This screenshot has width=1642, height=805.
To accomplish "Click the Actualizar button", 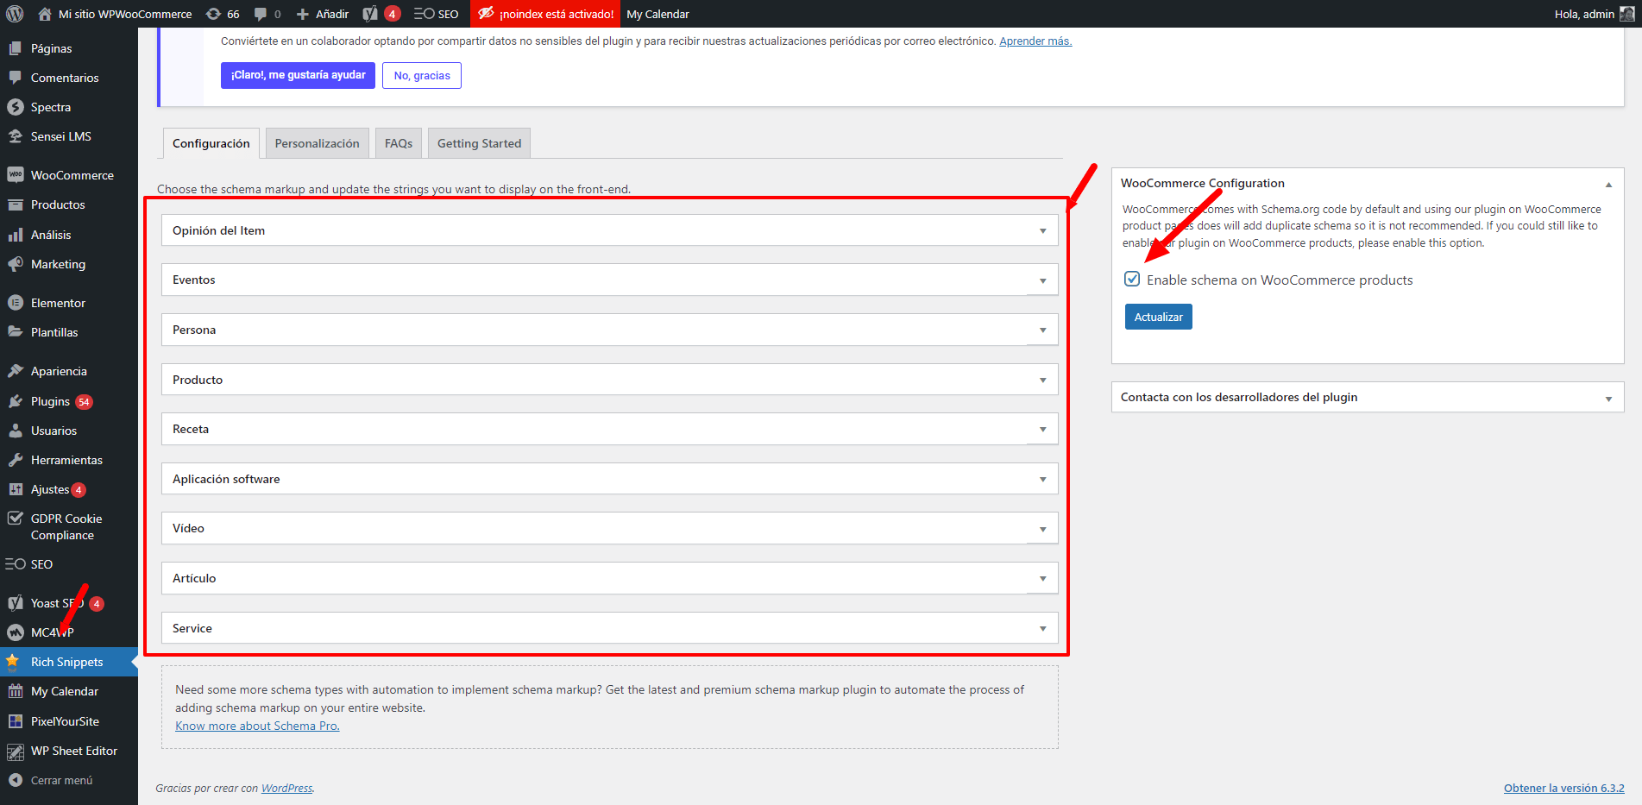I will (x=1159, y=317).
